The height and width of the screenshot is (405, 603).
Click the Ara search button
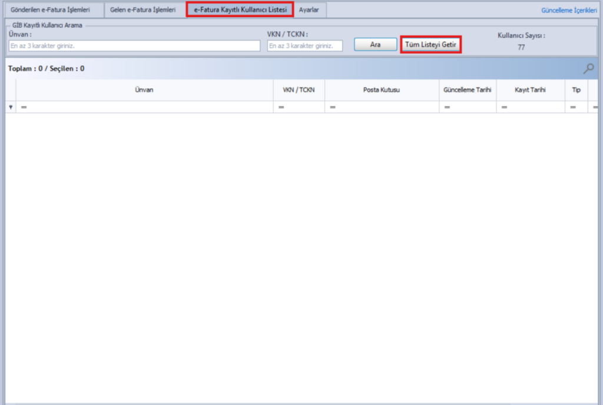tap(375, 45)
